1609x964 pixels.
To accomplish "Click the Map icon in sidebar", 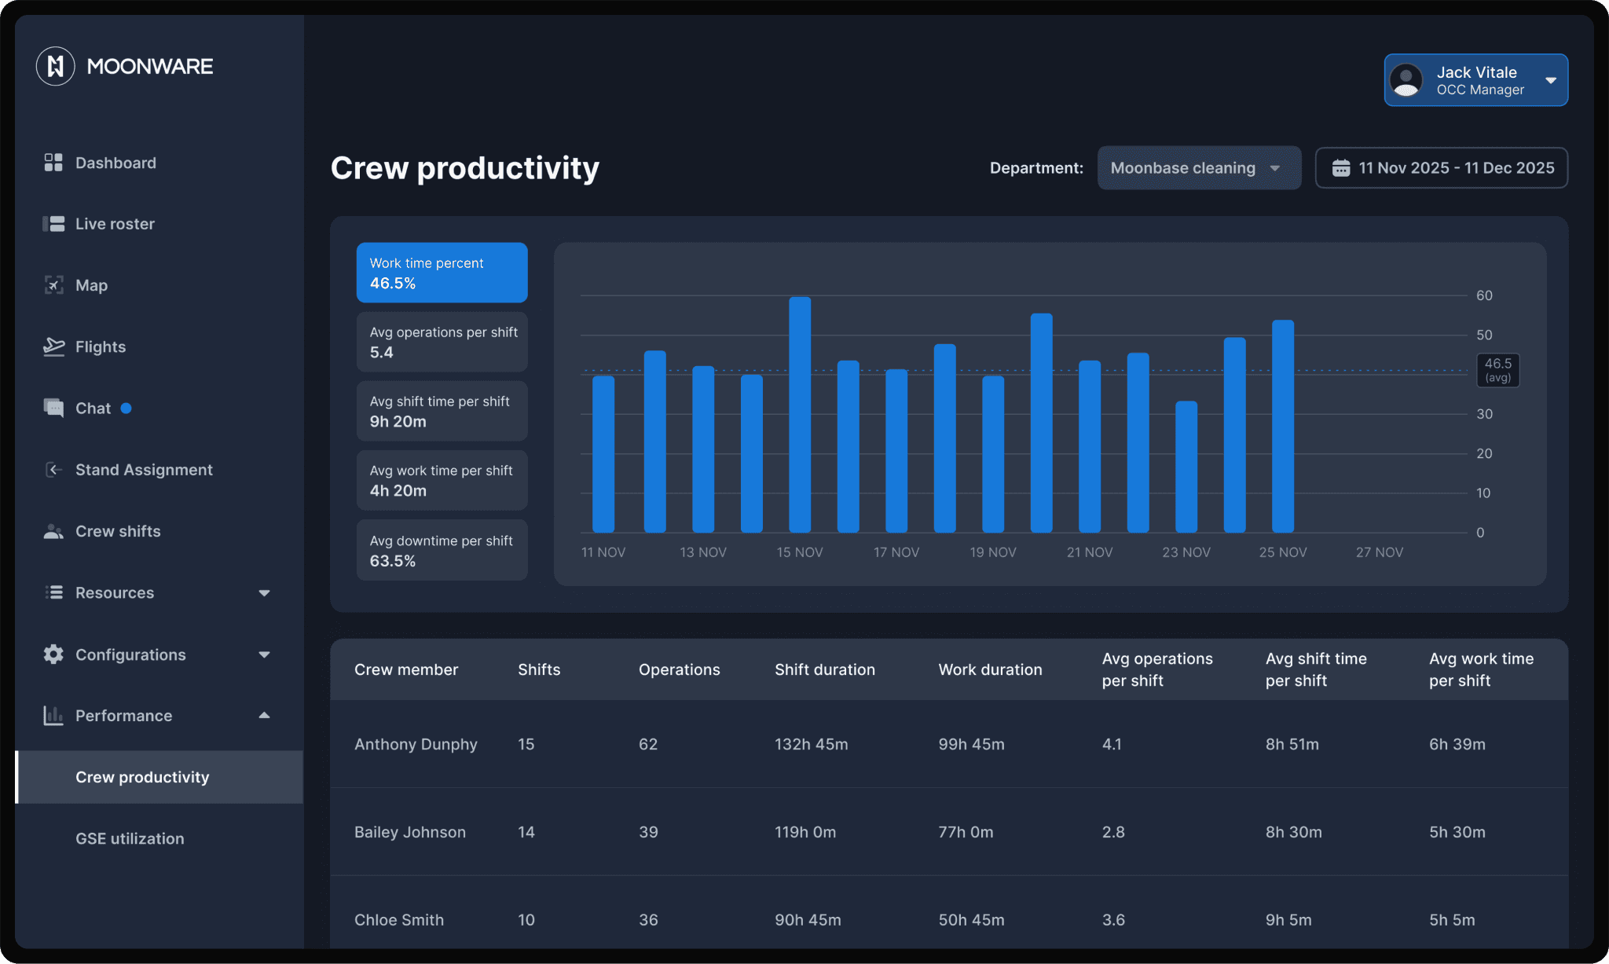I will pyautogui.click(x=53, y=285).
